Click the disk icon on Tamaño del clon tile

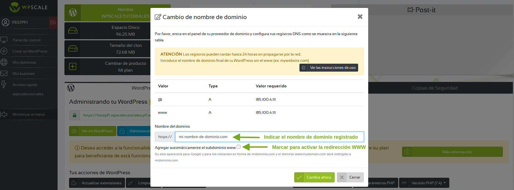pos(73,48)
